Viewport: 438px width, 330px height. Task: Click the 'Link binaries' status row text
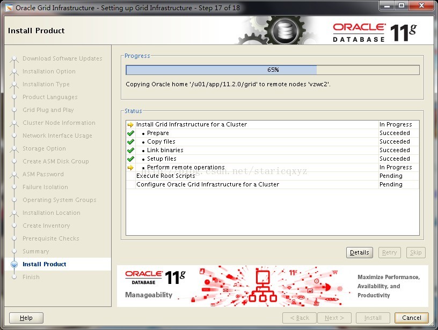(x=165, y=150)
